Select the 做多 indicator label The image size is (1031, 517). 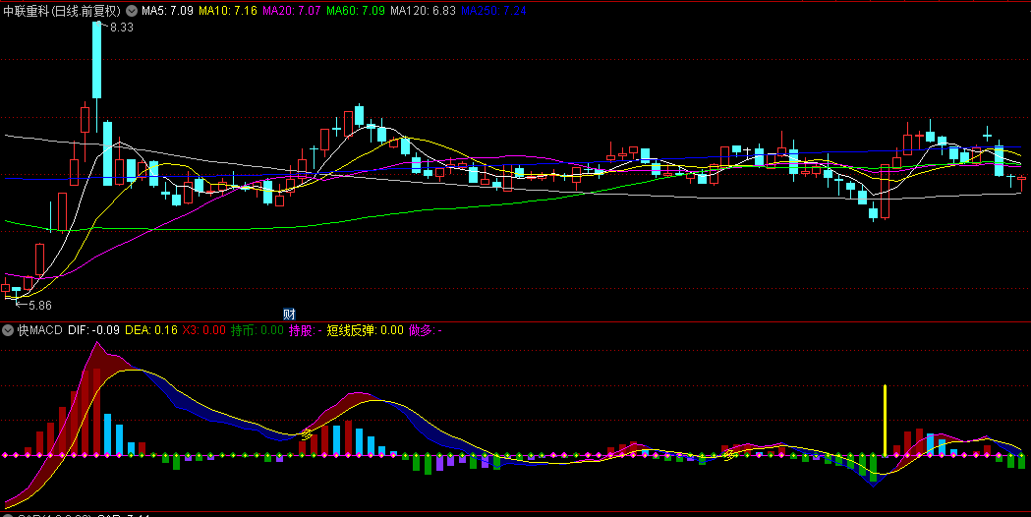tap(426, 330)
